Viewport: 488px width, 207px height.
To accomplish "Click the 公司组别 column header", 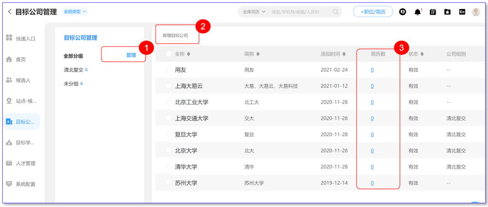I will pos(456,54).
